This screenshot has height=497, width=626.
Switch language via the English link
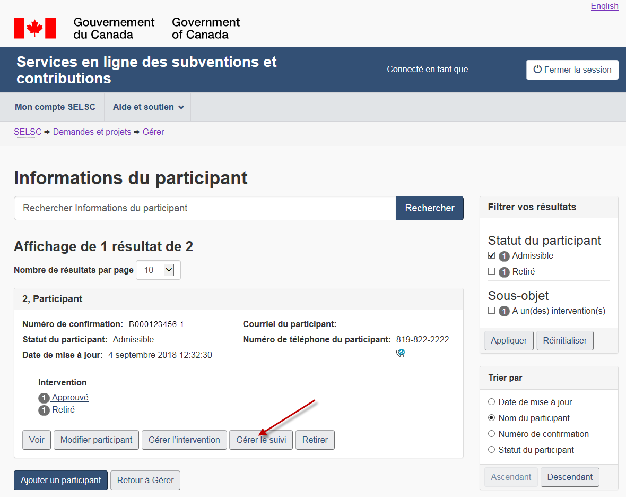pos(604,6)
